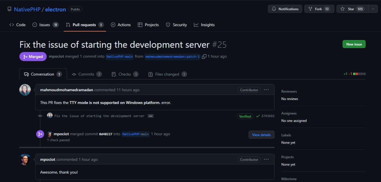Open the Issues tab
The width and height of the screenshot is (381, 182).
tap(45, 25)
